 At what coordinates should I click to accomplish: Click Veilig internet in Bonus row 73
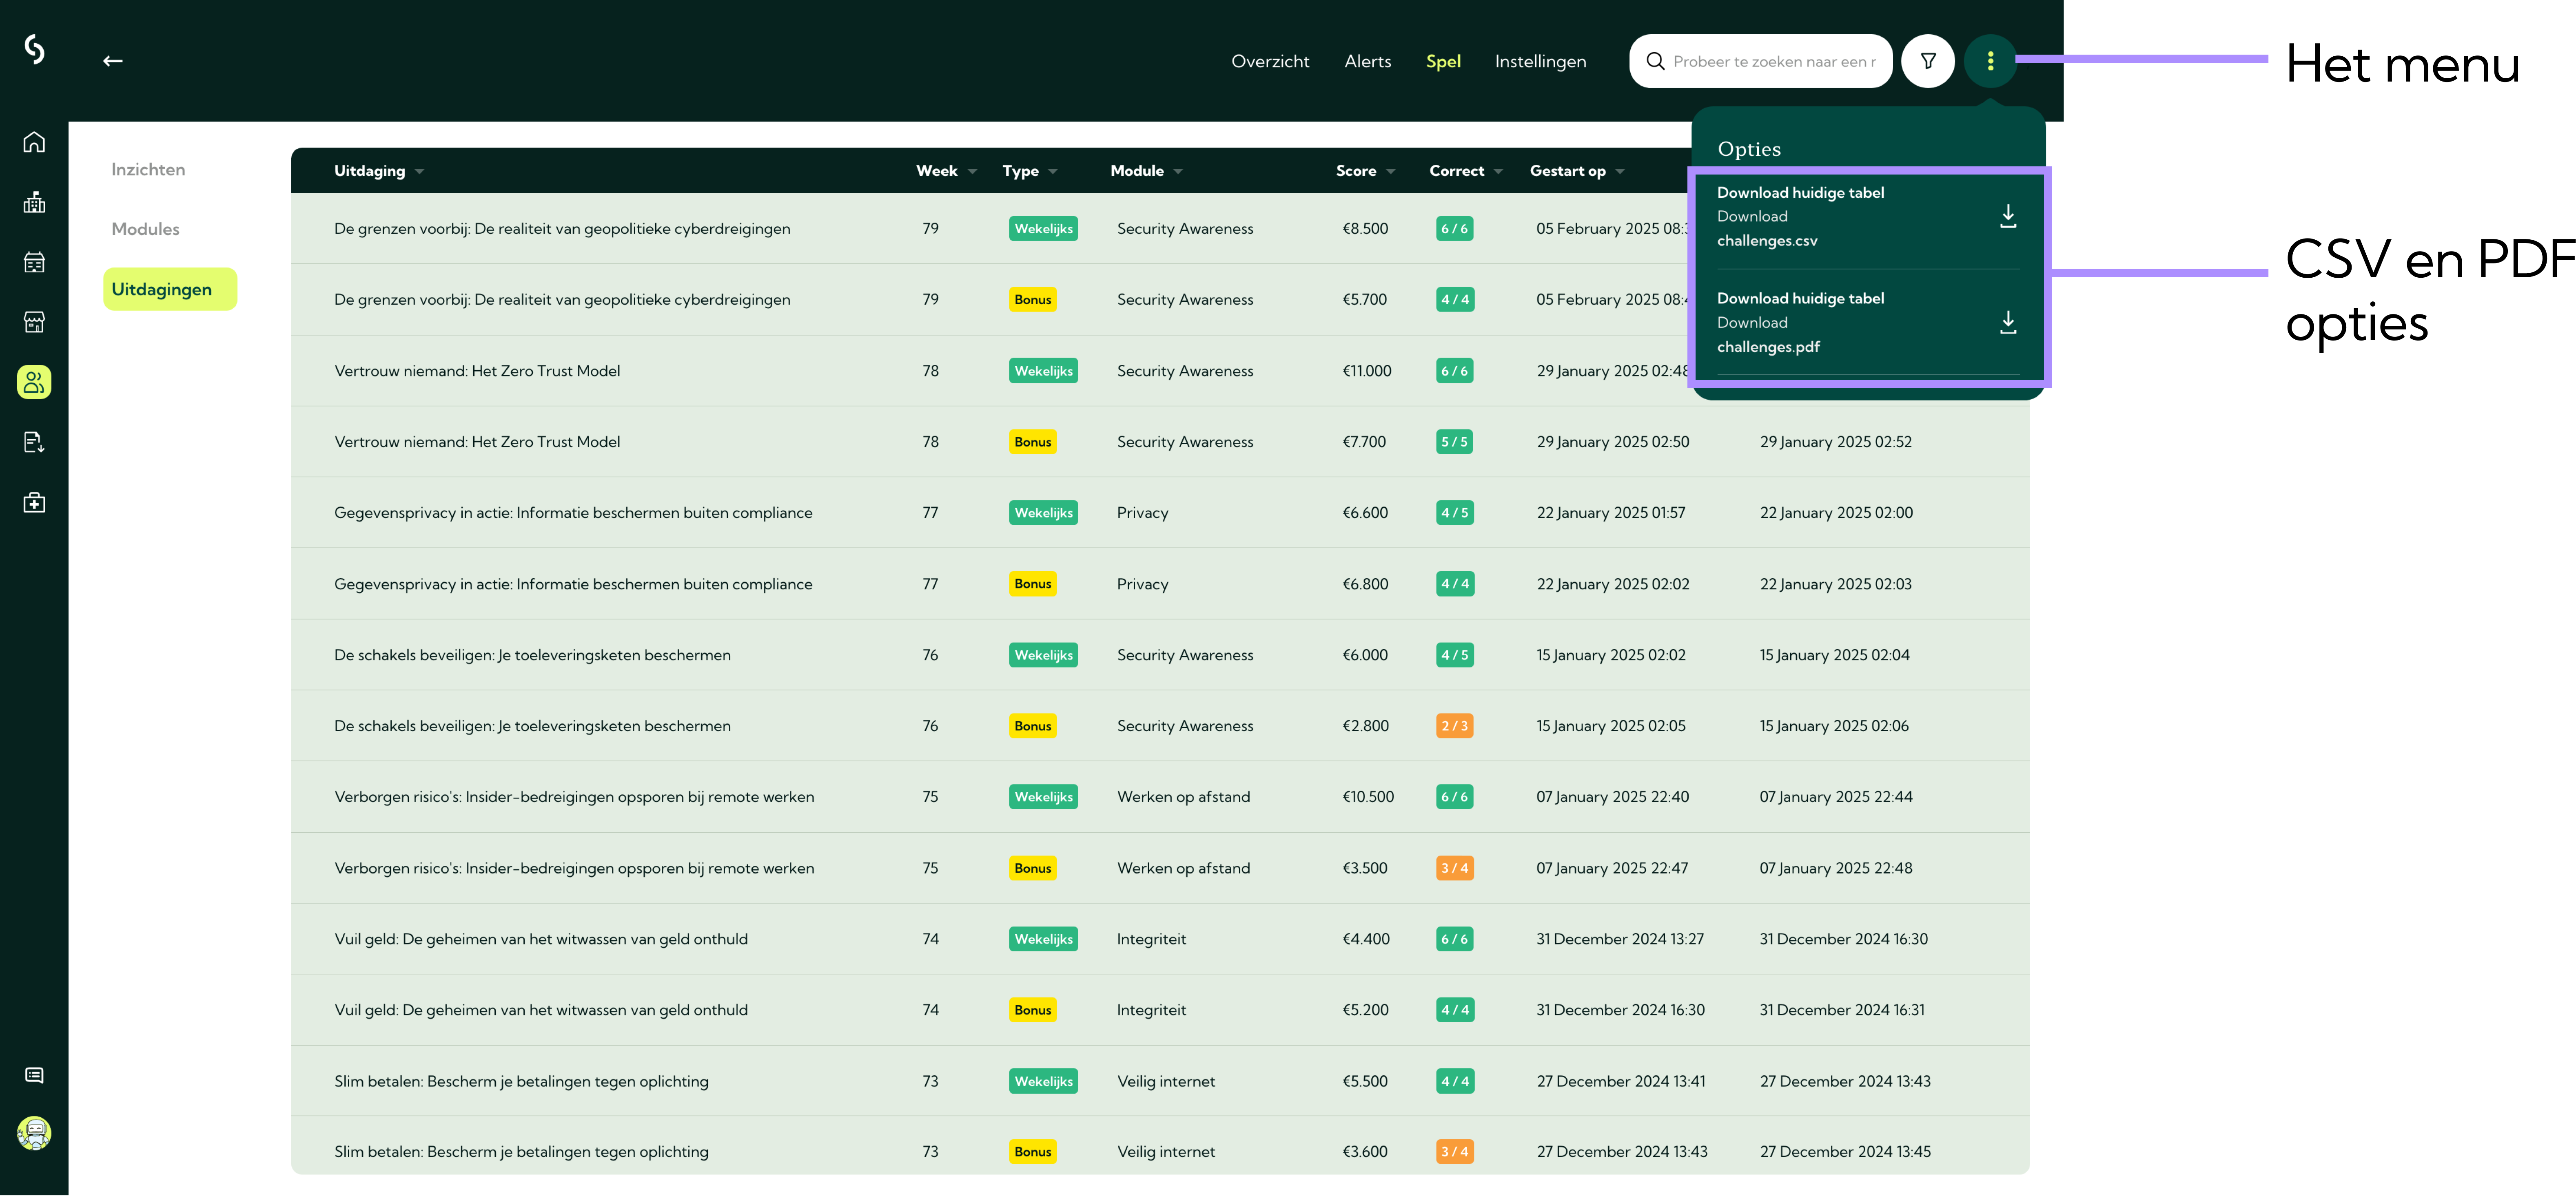coord(1166,1152)
